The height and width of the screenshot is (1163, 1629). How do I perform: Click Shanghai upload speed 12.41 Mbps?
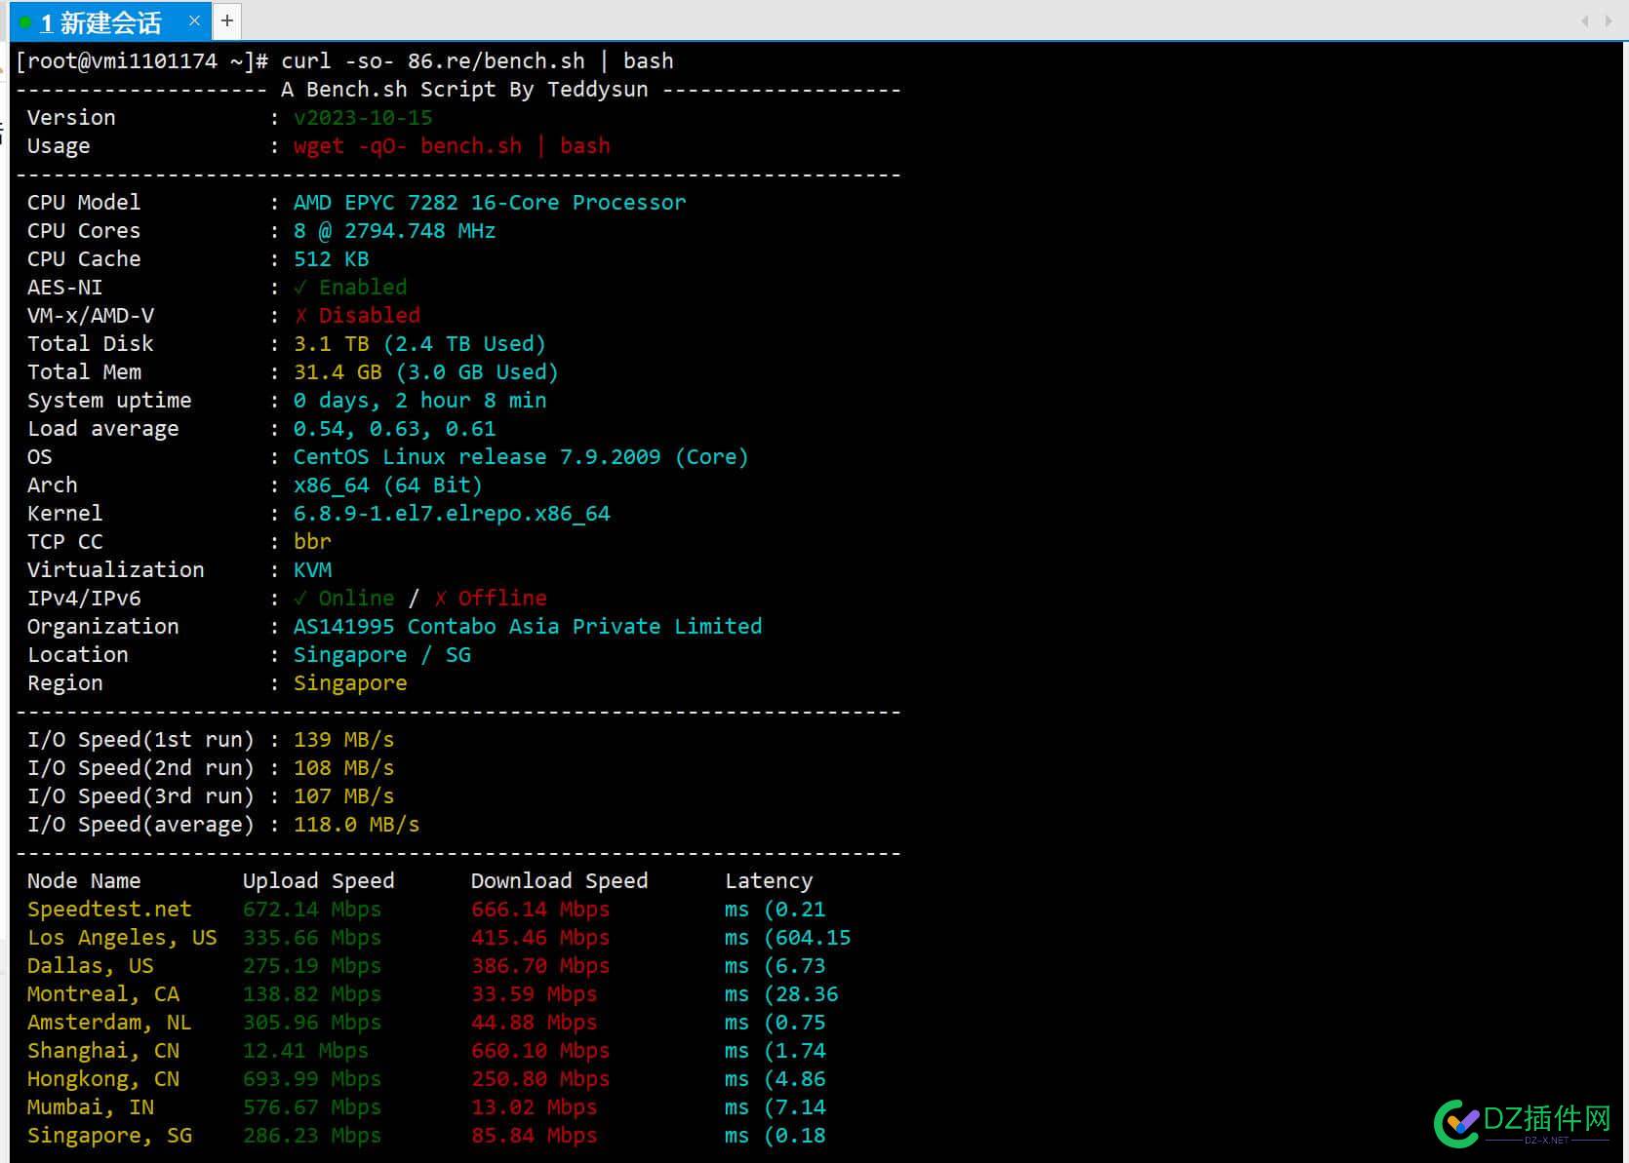click(306, 1050)
